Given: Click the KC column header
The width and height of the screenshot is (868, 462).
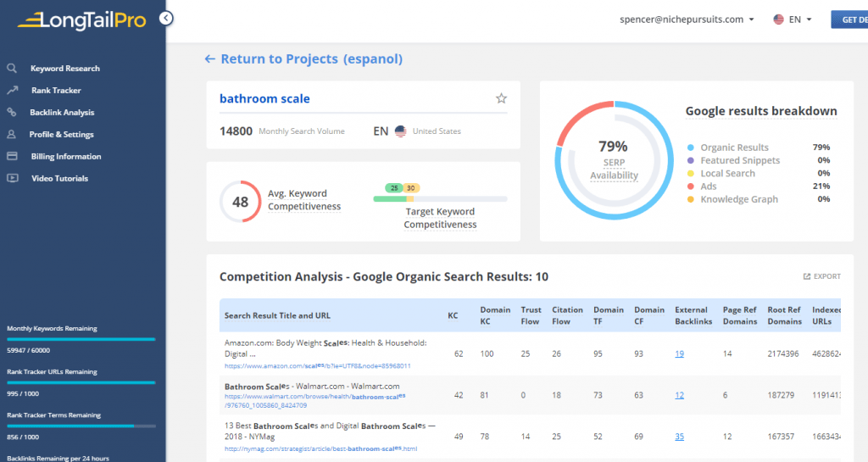Looking at the screenshot, I should pyautogui.click(x=453, y=315).
